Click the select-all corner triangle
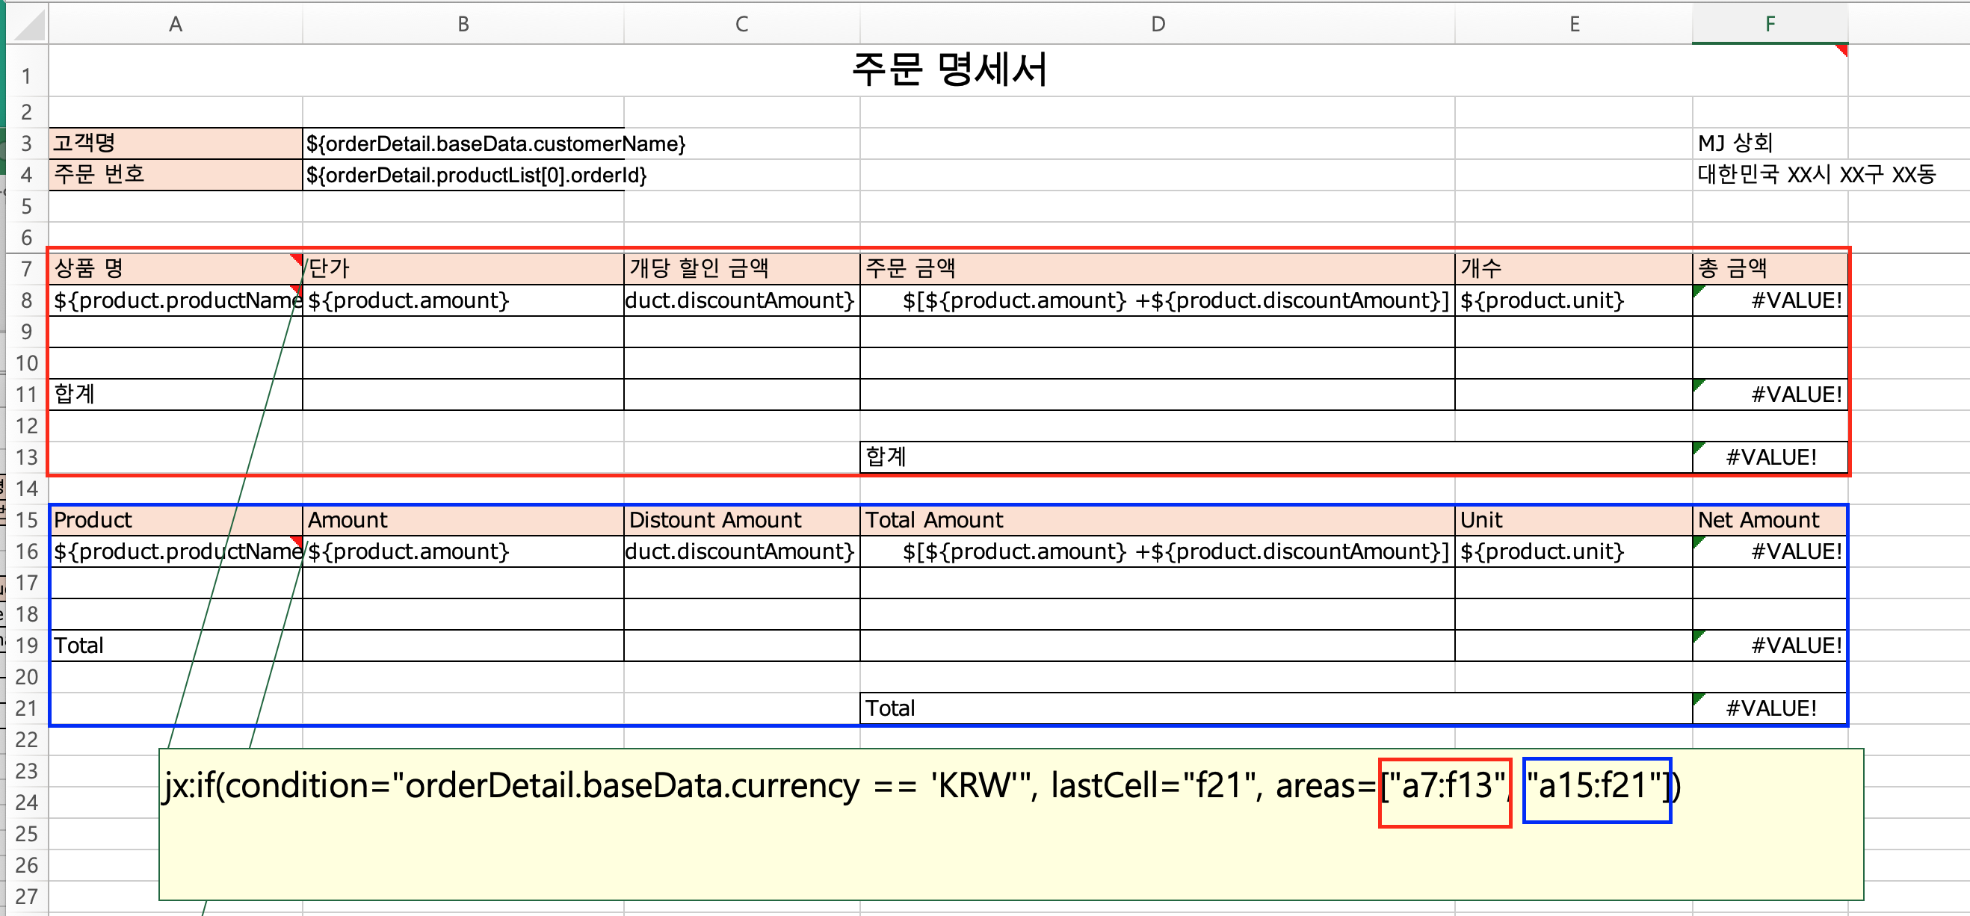 28,24
